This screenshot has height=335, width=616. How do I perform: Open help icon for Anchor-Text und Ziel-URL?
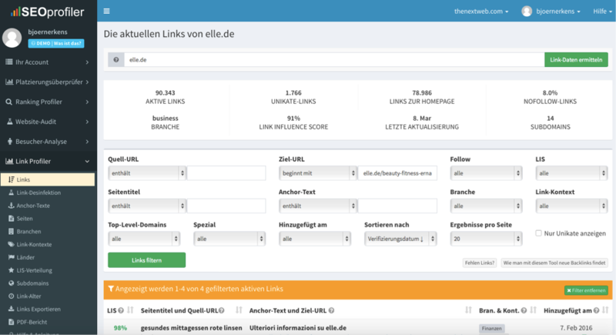[x=332, y=310]
